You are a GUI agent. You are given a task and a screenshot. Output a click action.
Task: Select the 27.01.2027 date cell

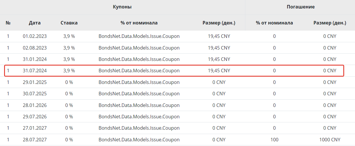[35, 128]
